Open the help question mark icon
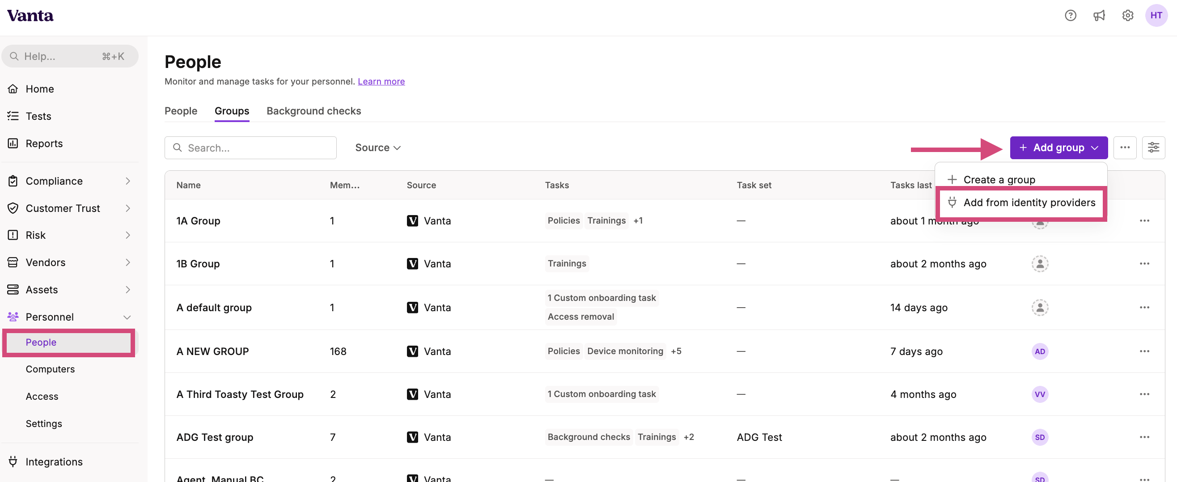This screenshot has width=1177, height=482. pos(1070,16)
